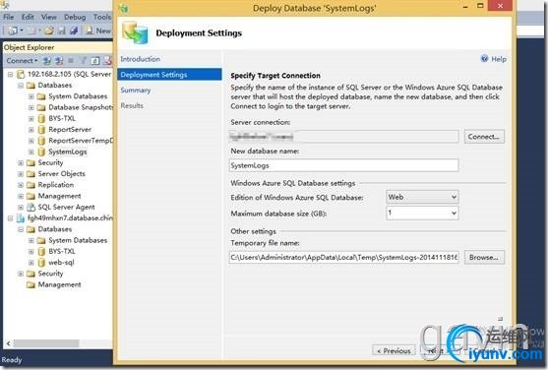Expand Security node under fgh49mhxn7
The image size is (548, 370).
click(21, 274)
